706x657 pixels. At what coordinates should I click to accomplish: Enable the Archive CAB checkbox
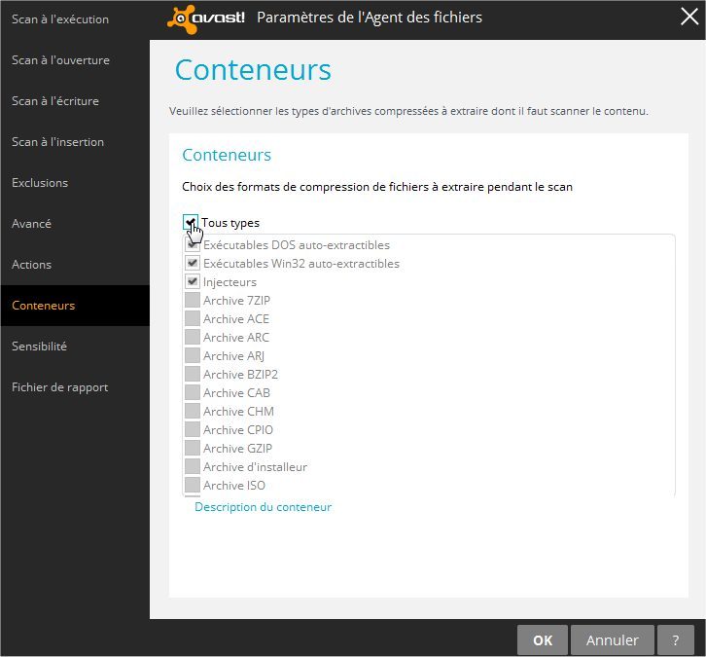(x=193, y=393)
